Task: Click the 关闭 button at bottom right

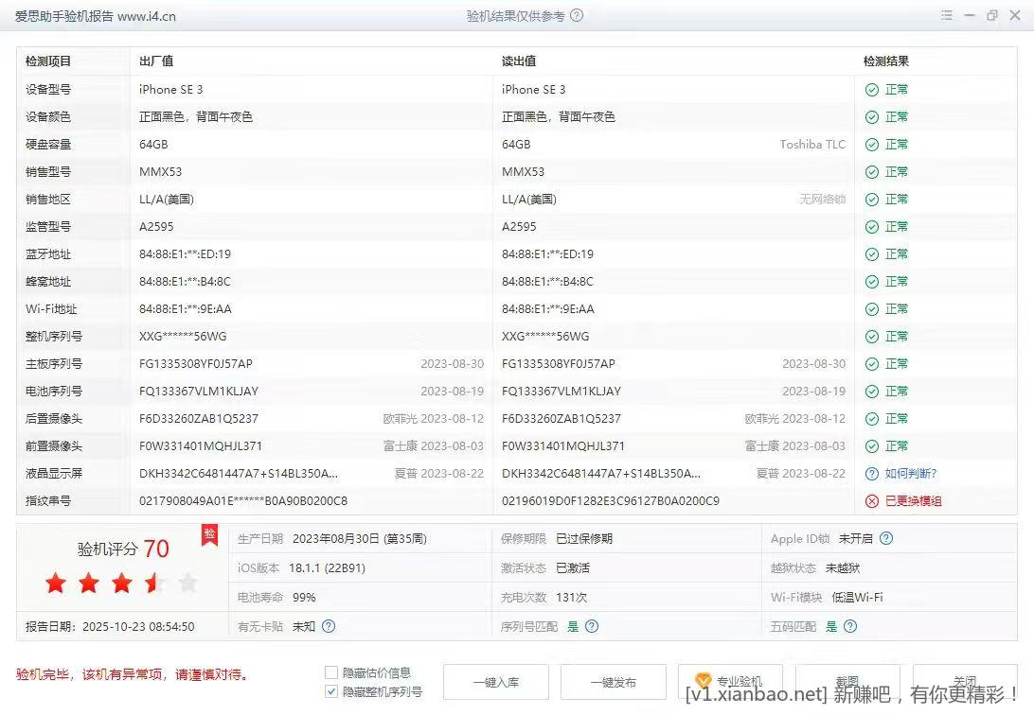Action: (965, 681)
